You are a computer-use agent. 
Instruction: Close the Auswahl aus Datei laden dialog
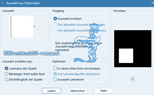[x=152, y=3]
